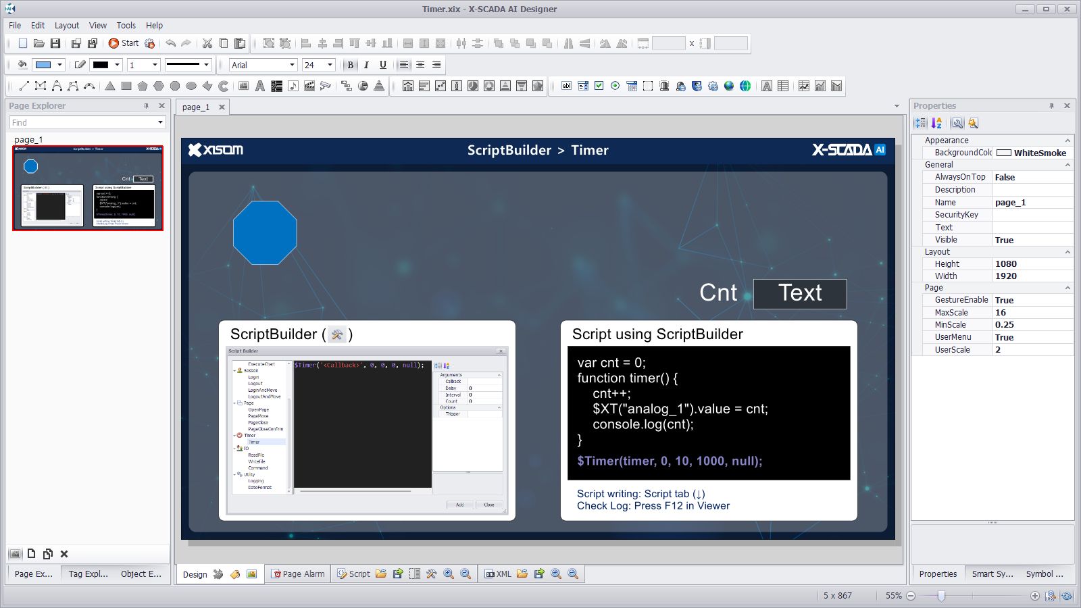Click the New file icon

[x=23, y=43]
